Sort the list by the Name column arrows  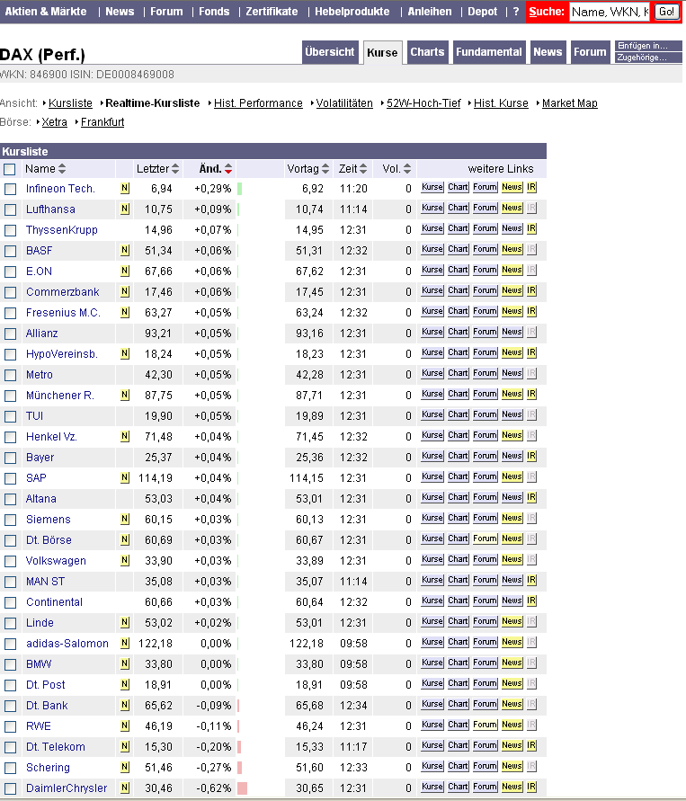coord(62,169)
